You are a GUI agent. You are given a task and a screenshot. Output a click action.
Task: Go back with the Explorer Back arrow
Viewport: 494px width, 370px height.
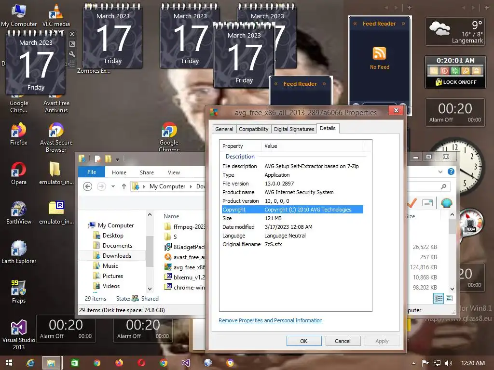(x=88, y=186)
